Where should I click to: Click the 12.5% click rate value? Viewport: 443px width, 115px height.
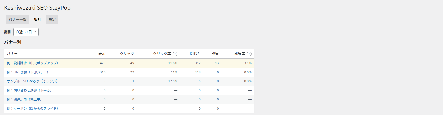[x=173, y=81]
